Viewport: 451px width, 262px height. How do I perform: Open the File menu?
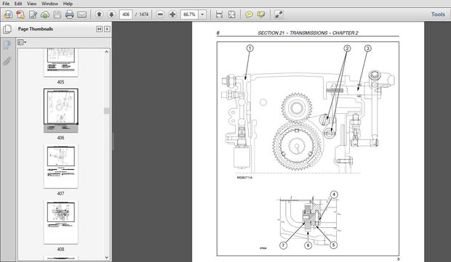(x=6, y=4)
